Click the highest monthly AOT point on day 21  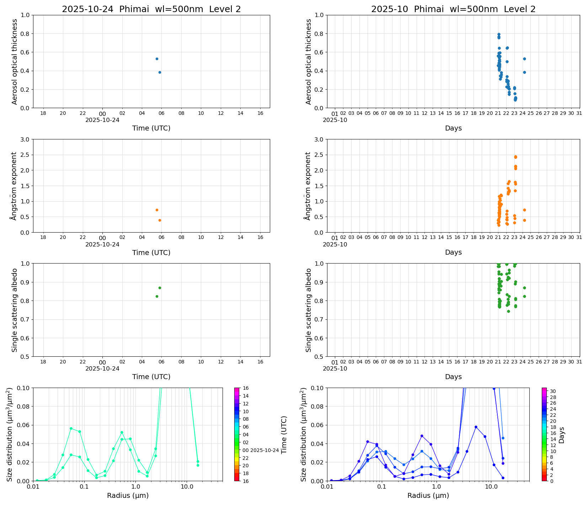(499, 34)
